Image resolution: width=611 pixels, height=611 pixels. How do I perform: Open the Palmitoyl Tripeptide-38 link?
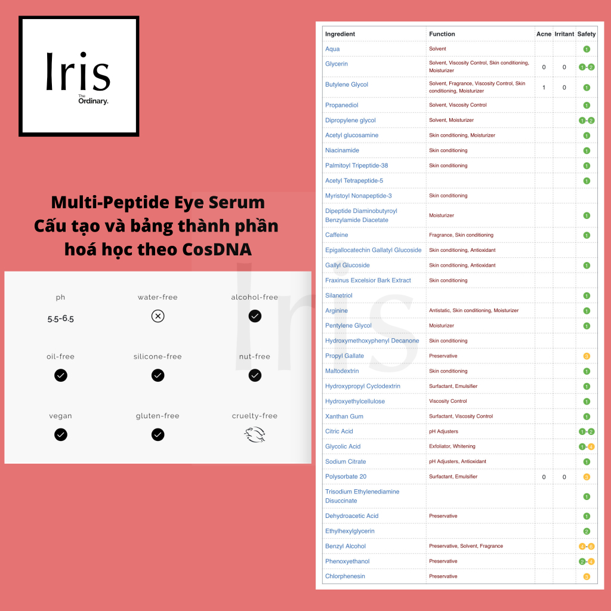pos(356,165)
